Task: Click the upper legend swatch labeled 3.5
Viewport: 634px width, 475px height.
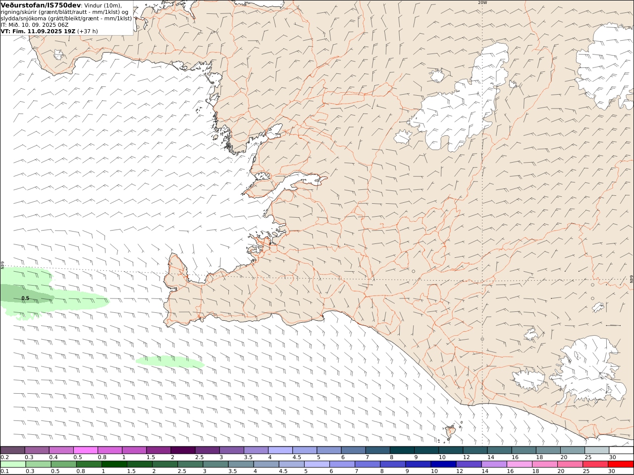Action: 256,450
